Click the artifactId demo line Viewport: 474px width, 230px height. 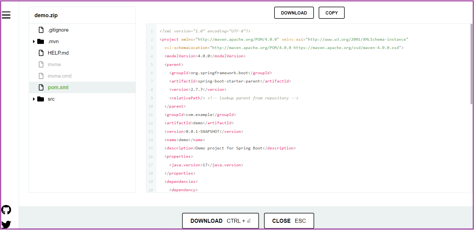click(x=199, y=123)
